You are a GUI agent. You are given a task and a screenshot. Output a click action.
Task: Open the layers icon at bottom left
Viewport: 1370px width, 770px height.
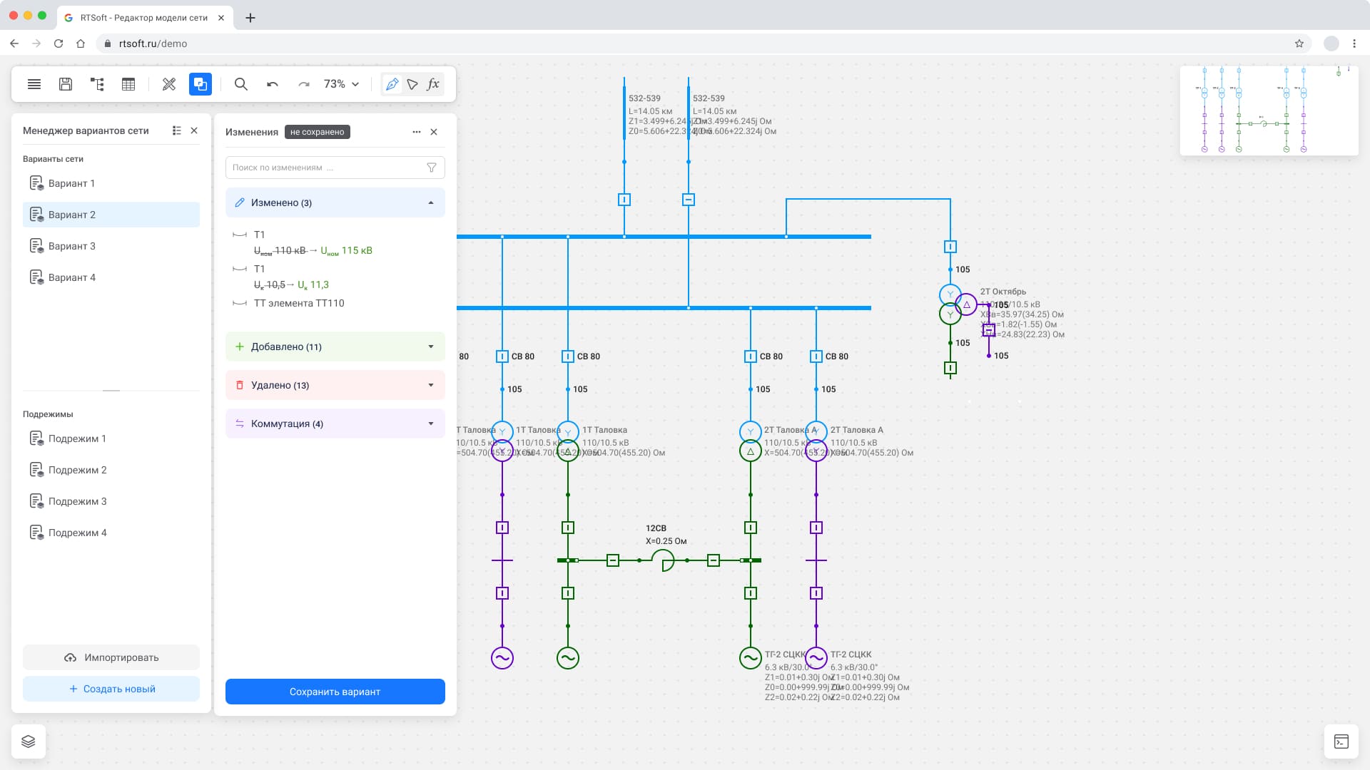coord(29,741)
